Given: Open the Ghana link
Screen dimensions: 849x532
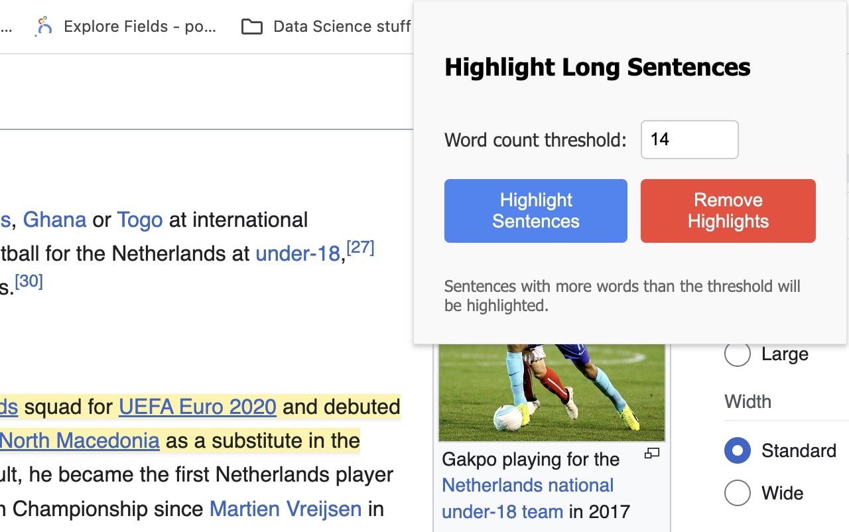Looking at the screenshot, I should (54, 220).
